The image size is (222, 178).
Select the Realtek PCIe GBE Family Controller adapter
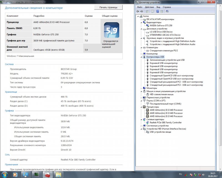tap(166, 122)
